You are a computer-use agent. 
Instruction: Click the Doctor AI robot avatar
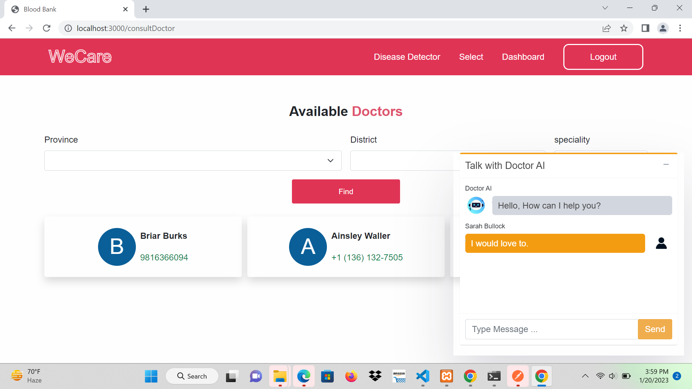coord(476,205)
